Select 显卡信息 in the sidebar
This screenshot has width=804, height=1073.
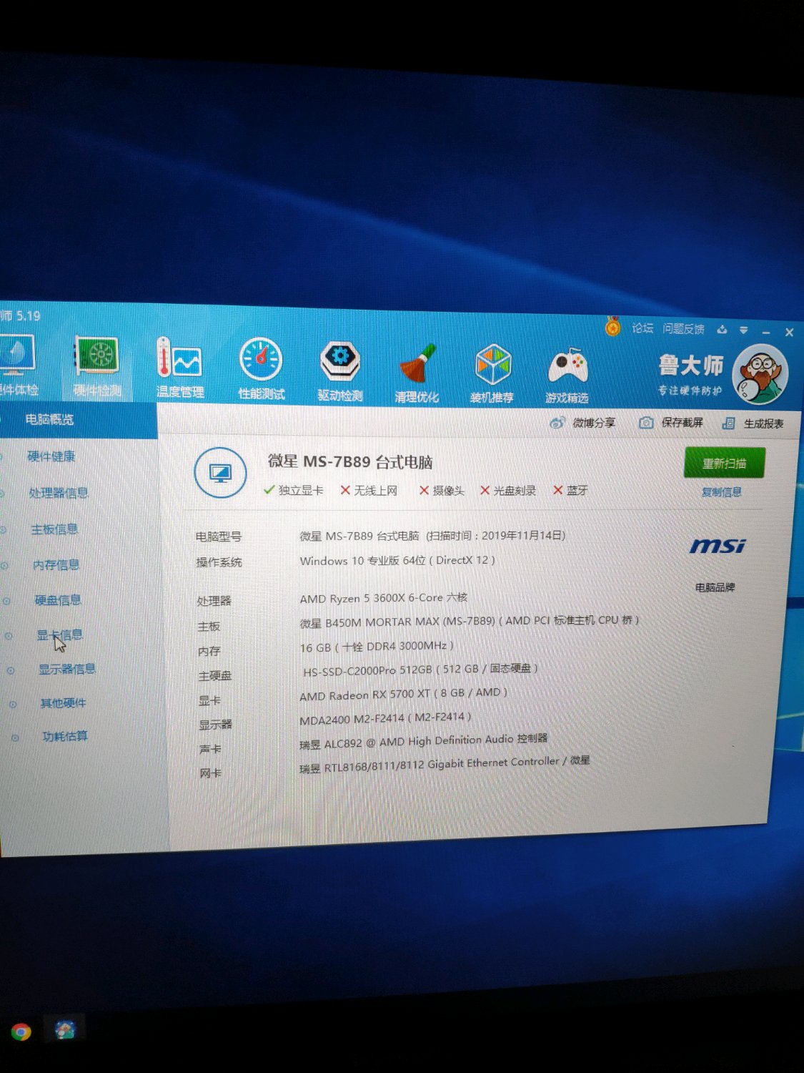pyautogui.click(x=60, y=635)
